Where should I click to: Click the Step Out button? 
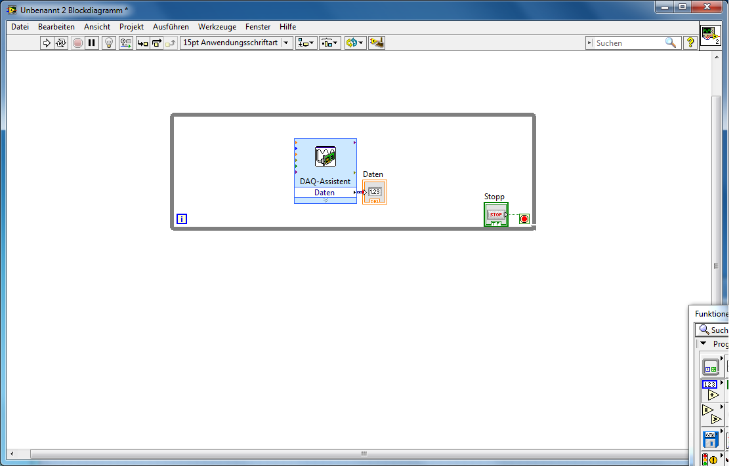click(171, 43)
